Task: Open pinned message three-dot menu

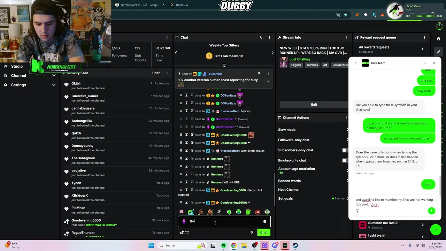Action: pyautogui.click(x=268, y=74)
